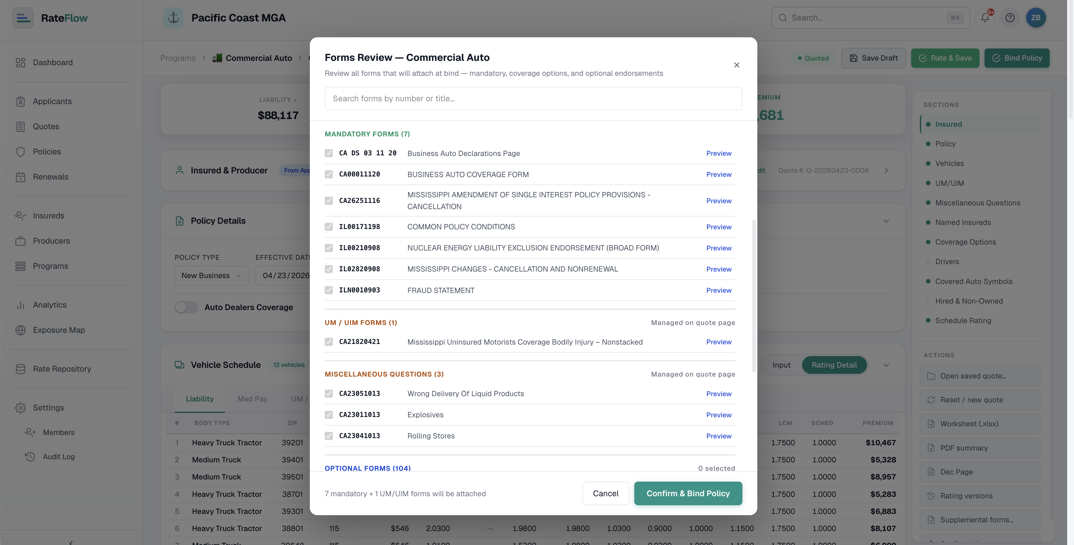Click the RateFlow logo icon
This screenshot has height=545, width=1074.
pyautogui.click(x=23, y=18)
